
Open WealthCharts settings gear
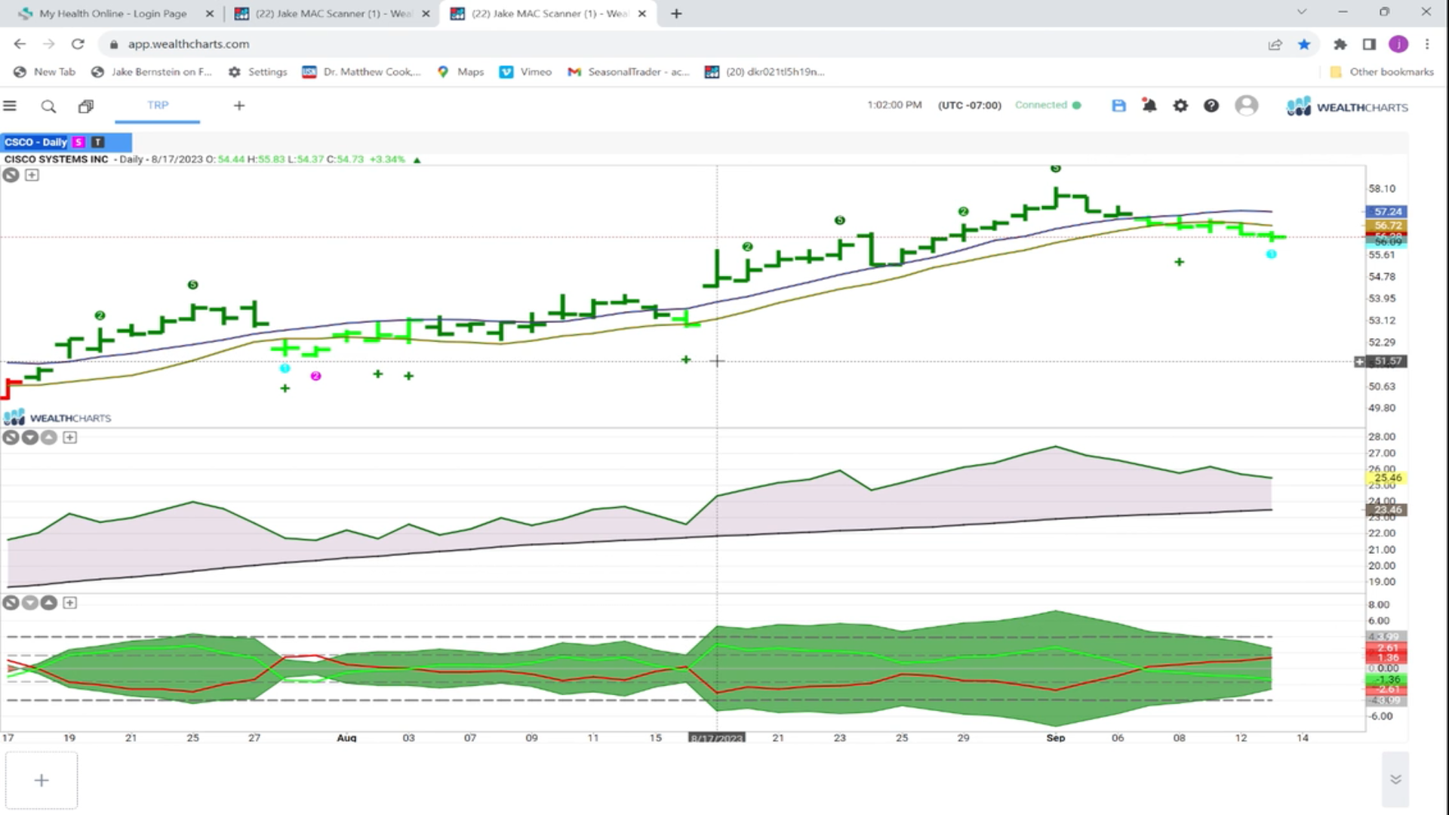(x=1180, y=106)
